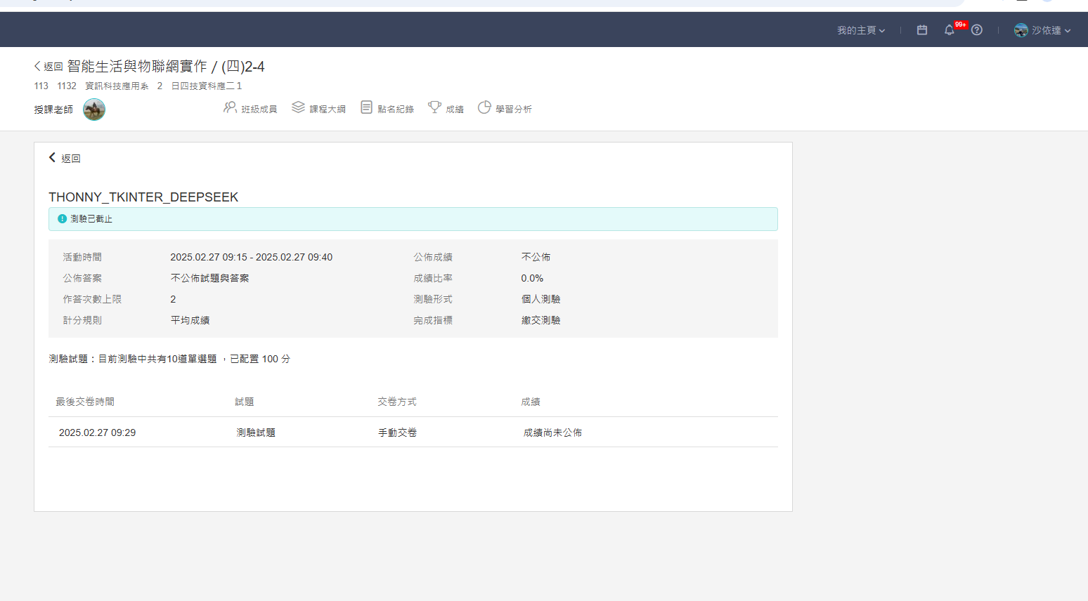Click the 授課老師 teacher avatar

point(94,110)
